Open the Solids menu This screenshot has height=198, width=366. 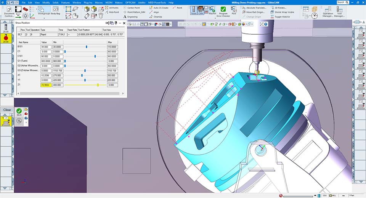click(55, 2)
